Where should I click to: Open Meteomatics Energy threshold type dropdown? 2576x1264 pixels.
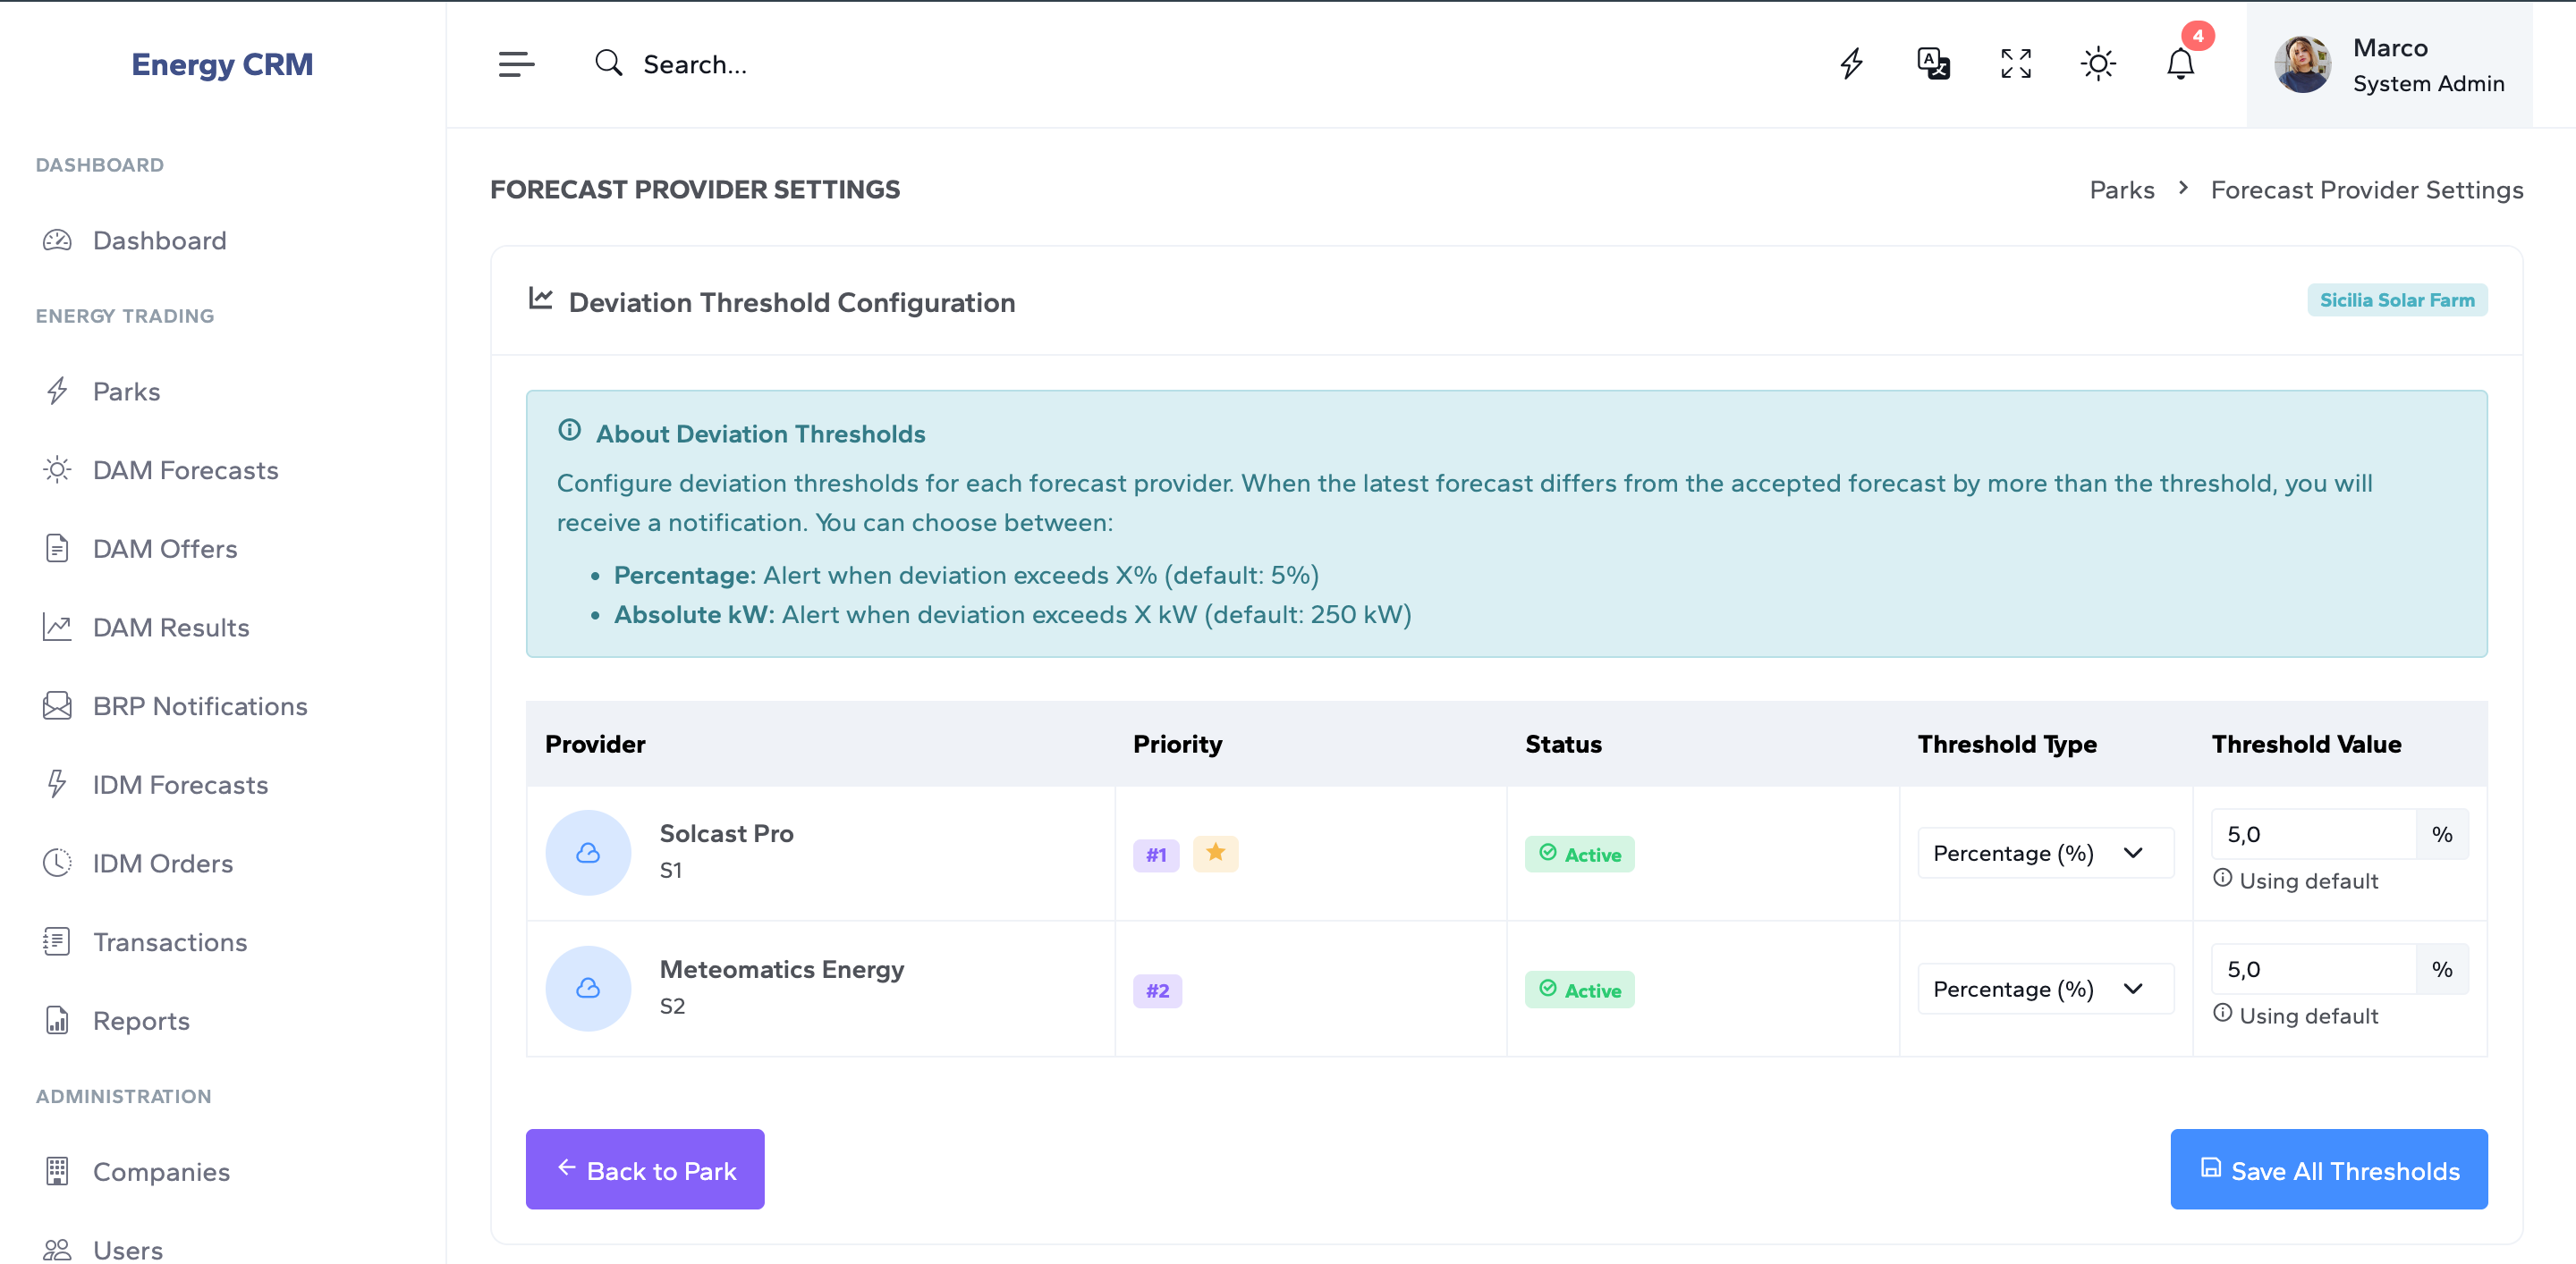2044,990
